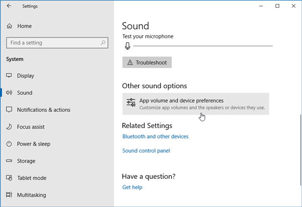The image size is (302, 207).
Task: Focus the Find a setting search box
Action: [57, 43]
